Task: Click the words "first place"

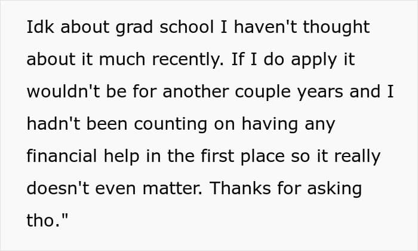Action: (x=242, y=157)
